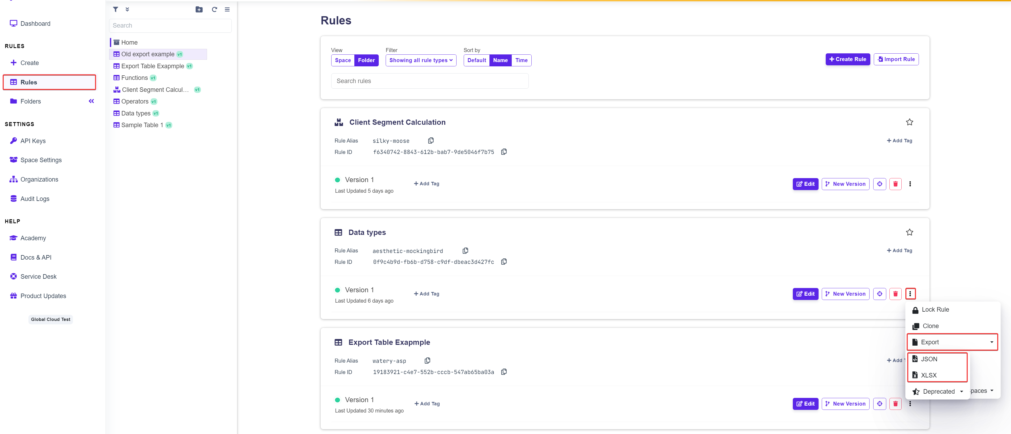Delete Data types Version 1 with trash icon
The width and height of the screenshot is (1011, 434).
coord(895,294)
